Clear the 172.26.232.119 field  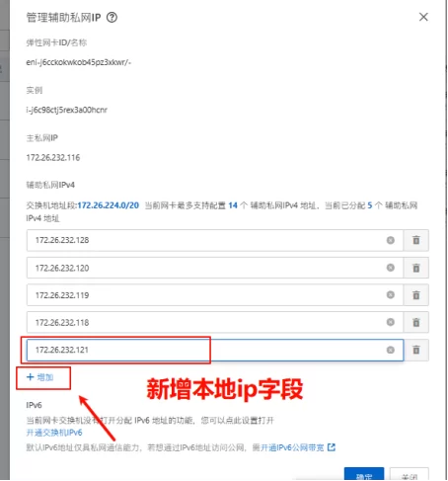391,295
